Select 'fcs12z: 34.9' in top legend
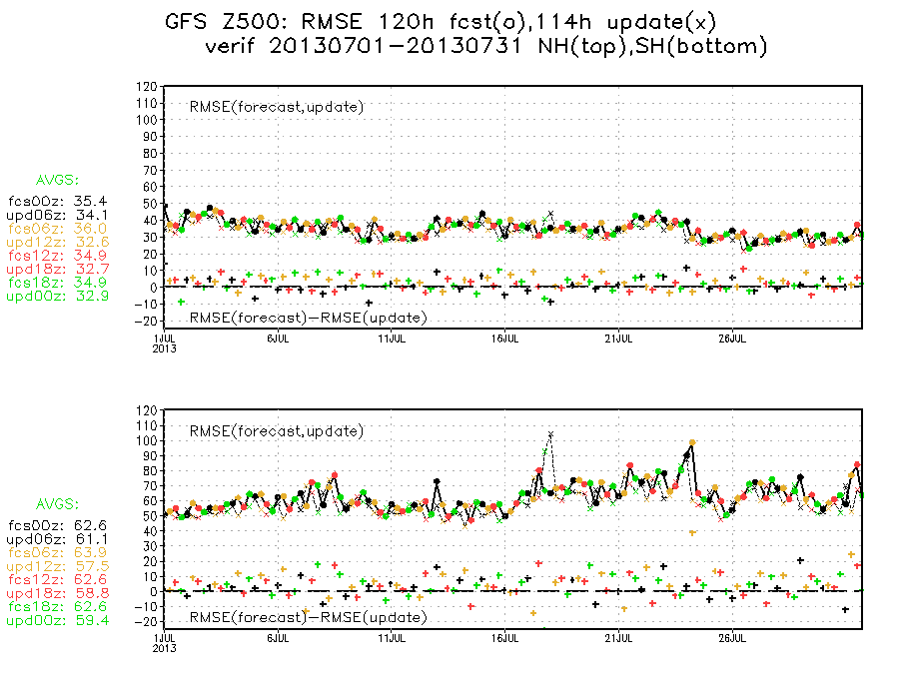The width and height of the screenshot is (904, 689). (x=58, y=256)
